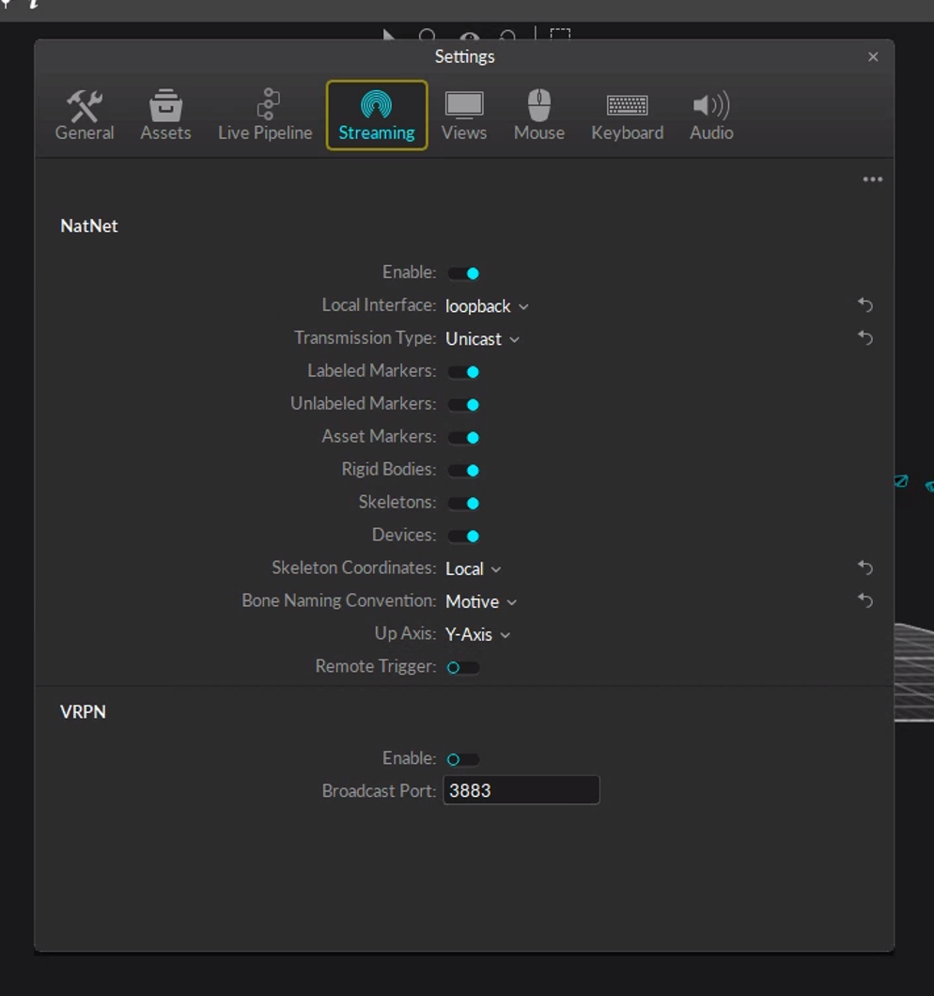Screen dimensions: 934x996
Task: Open the Keyboard settings tab
Action: [x=627, y=115]
